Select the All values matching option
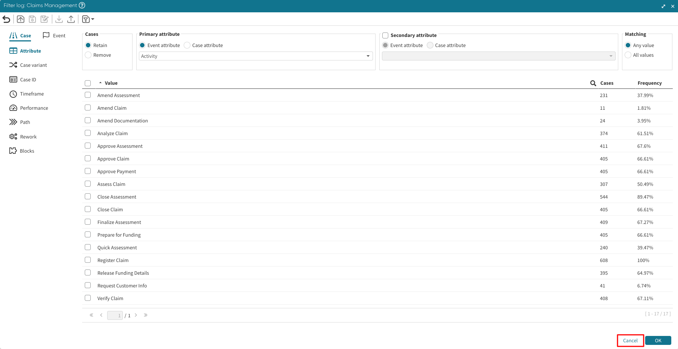The image size is (678, 349). (x=628, y=55)
